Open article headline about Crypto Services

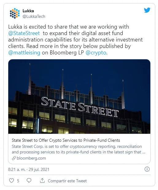tap(66, 140)
